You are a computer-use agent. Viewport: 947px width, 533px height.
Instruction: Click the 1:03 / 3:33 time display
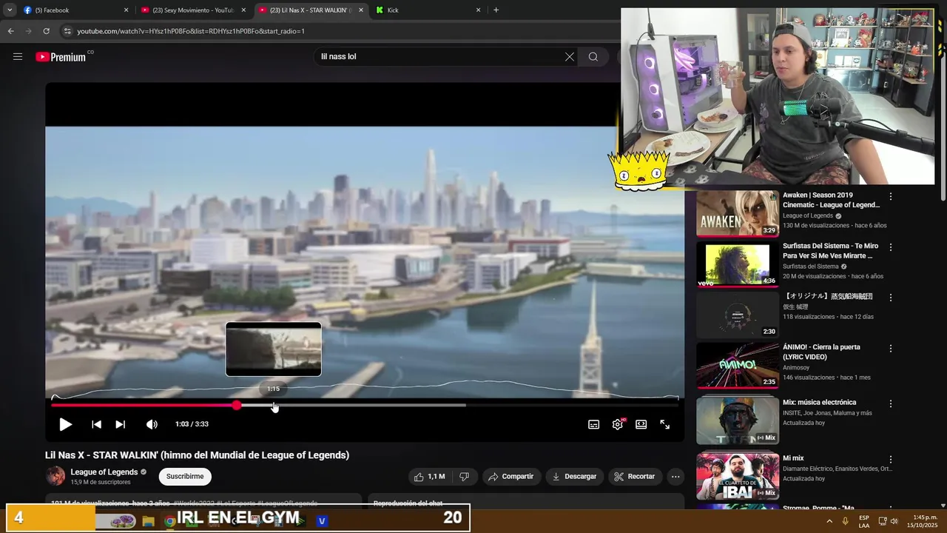point(192,424)
